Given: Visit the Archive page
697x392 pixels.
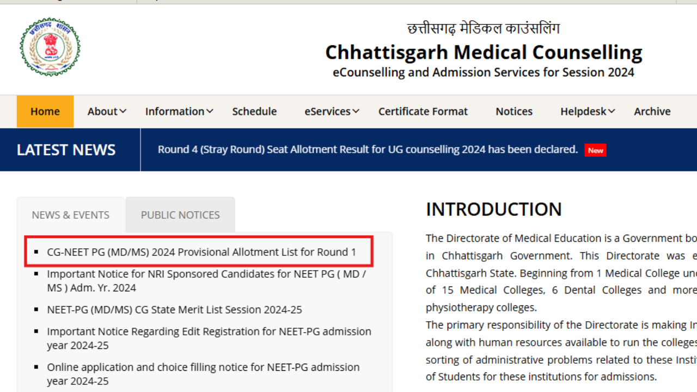Looking at the screenshot, I should [652, 111].
